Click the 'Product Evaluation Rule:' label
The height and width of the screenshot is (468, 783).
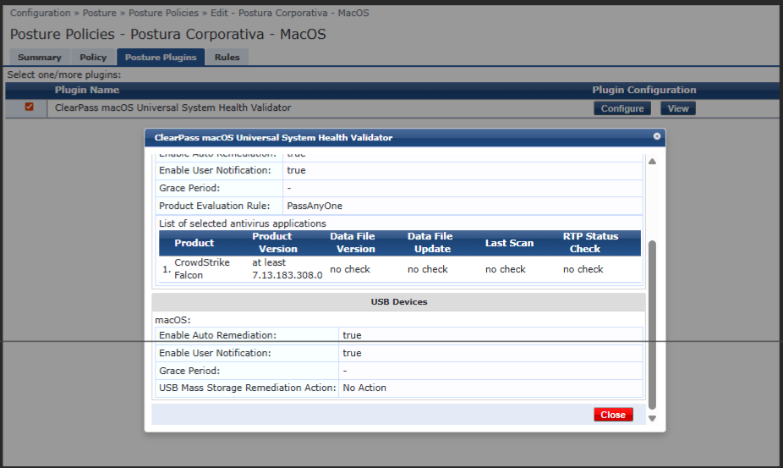[214, 206]
